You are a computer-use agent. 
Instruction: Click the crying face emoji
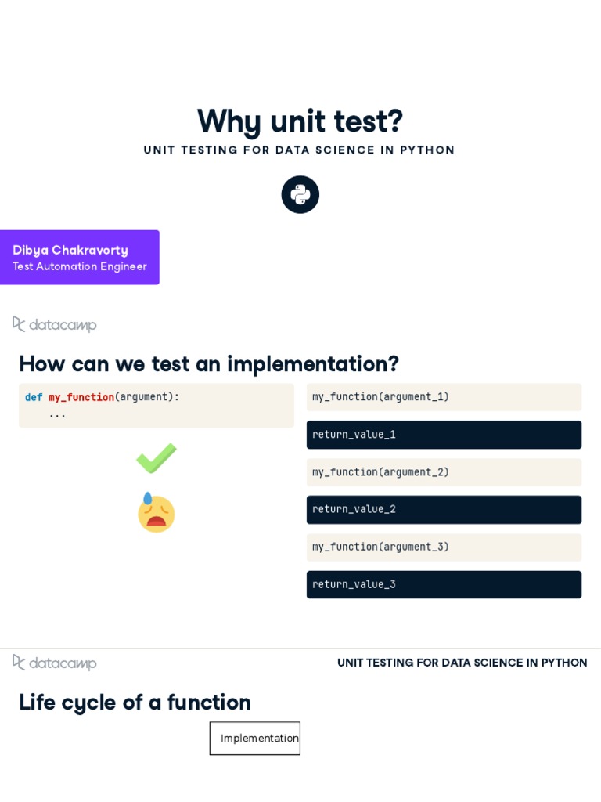[x=157, y=513]
